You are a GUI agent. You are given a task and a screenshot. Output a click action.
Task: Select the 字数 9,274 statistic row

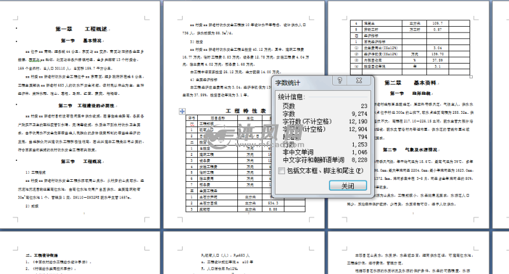point(324,114)
